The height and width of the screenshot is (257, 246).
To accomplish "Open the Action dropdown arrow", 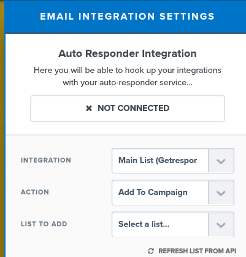I will (x=221, y=193).
